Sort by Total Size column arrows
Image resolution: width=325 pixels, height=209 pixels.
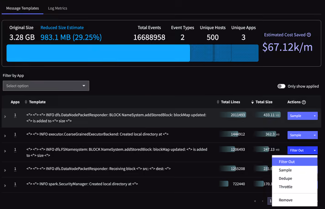(253, 102)
